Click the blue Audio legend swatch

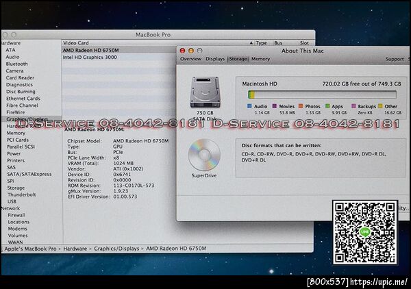click(249, 106)
